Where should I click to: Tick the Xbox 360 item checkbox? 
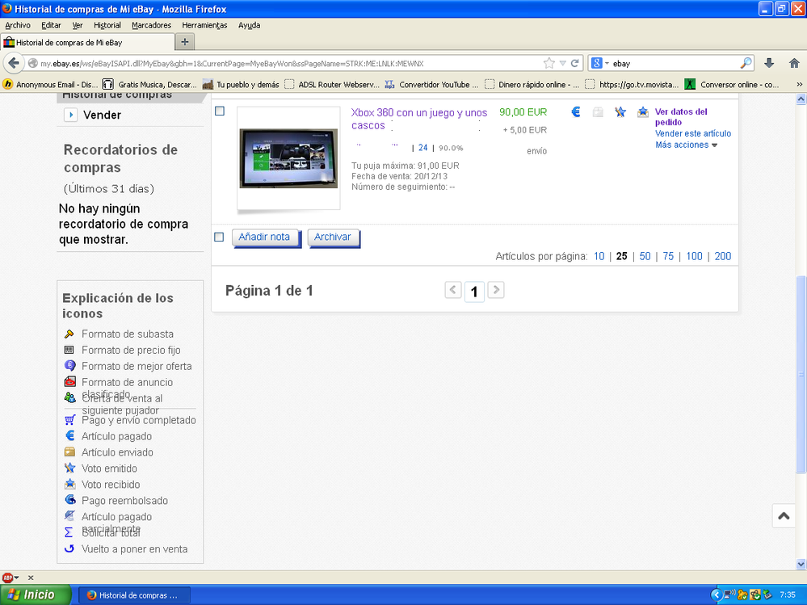[220, 111]
